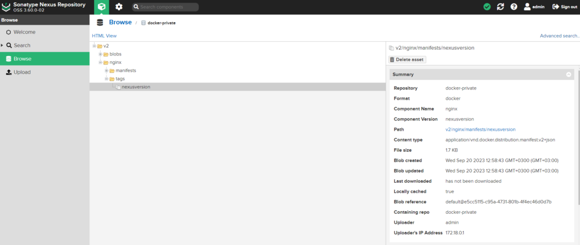Expand the Search sidebar menu arrow
The image size is (580, 245).
[x=2, y=45]
